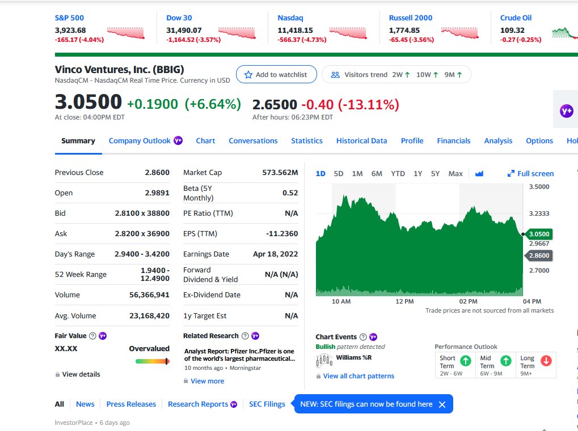Viewport: 578px width, 431px height.
Task: Open the S&P 500 index link
Action: coord(69,18)
